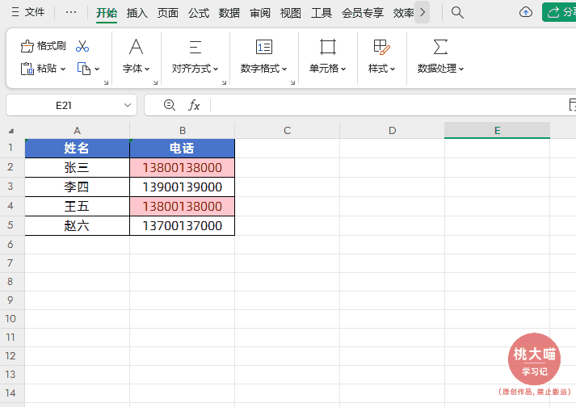The width and height of the screenshot is (576, 407).
Task: Expand the copy dropdown arrow
Action: 97,69
